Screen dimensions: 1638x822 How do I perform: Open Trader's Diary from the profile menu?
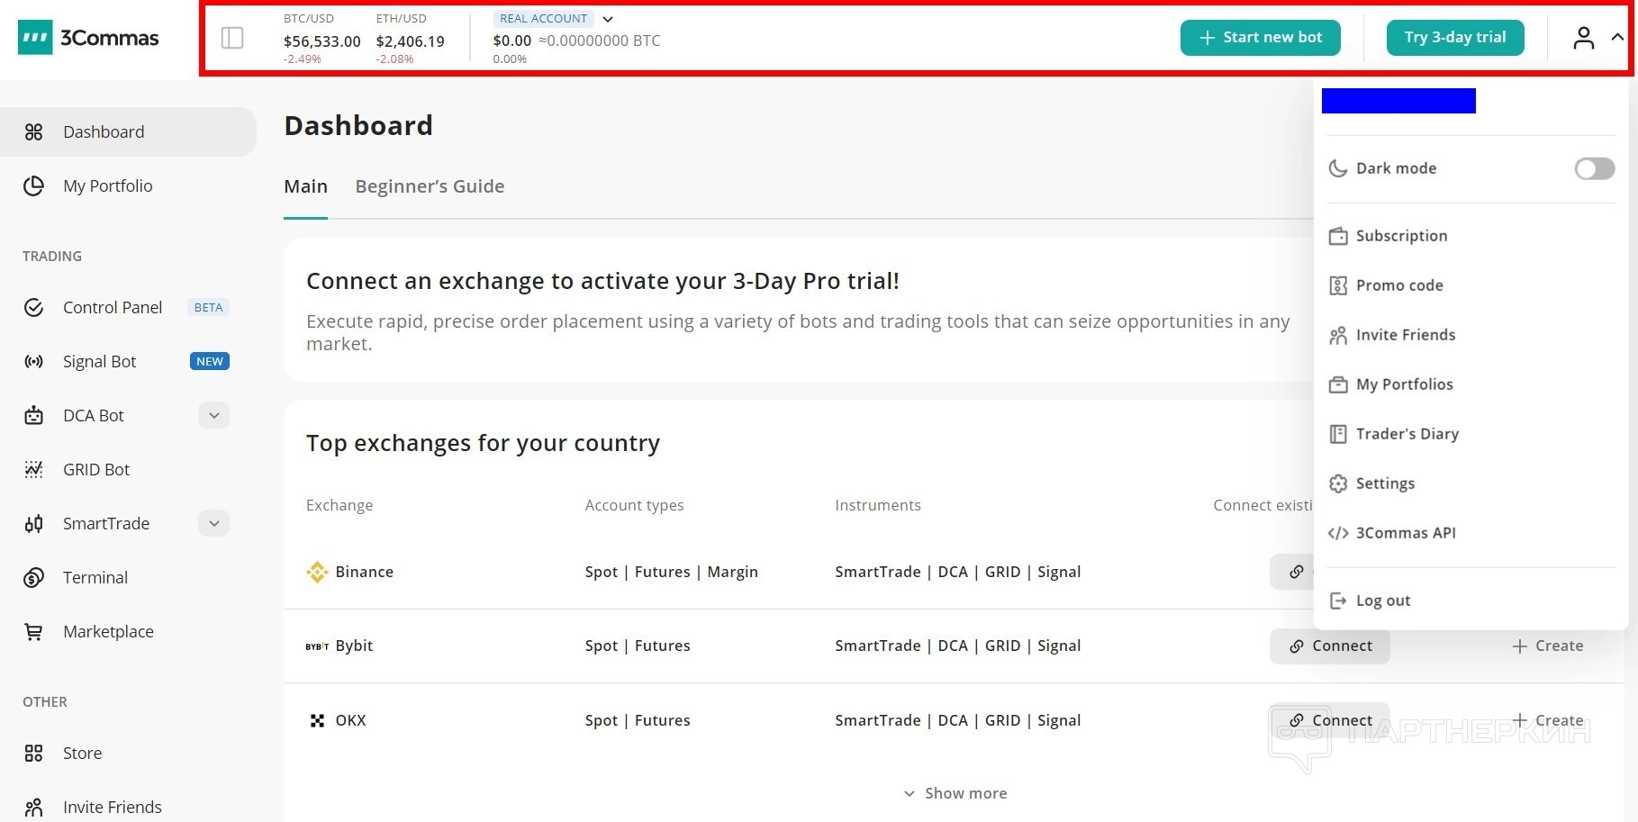[x=1407, y=434]
